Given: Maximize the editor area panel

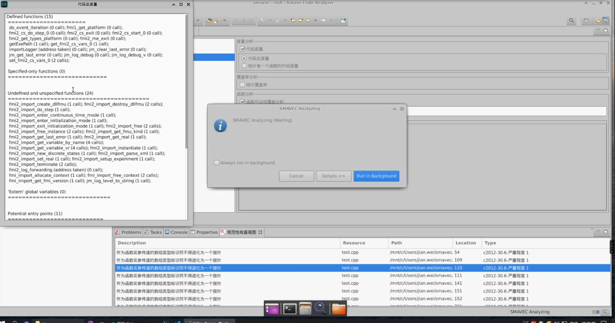Looking at the screenshot, I should click(x=606, y=30).
